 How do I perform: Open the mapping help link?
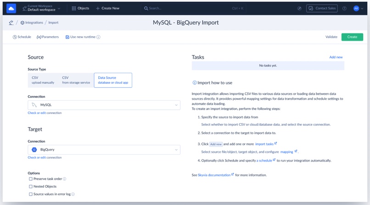tap(286, 152)
